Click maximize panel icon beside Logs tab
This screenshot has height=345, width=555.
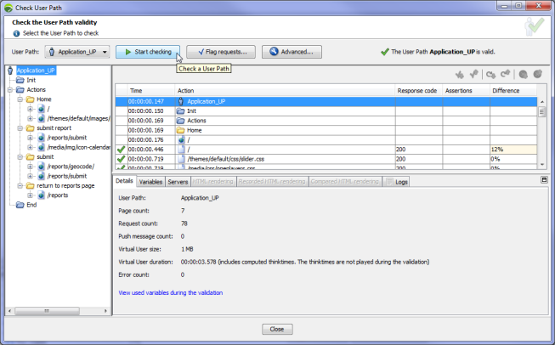[544, 180]
